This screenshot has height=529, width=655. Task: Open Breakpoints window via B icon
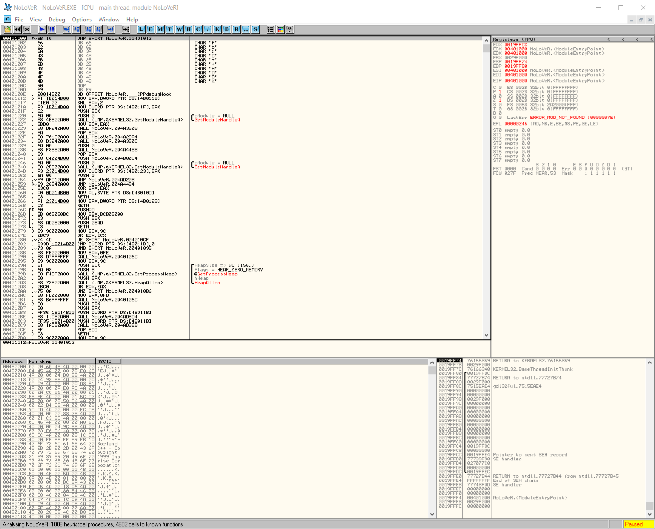click(227, 29)
